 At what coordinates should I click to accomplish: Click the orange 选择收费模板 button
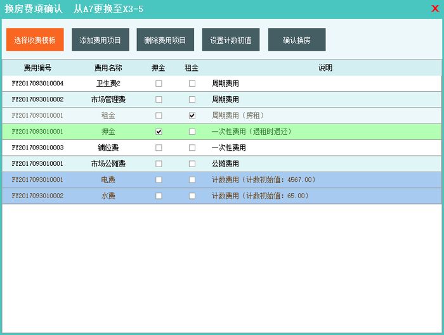click(35, 40)
